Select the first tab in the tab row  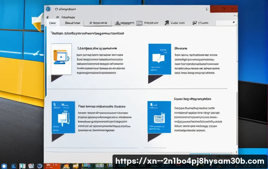(53, 23)
